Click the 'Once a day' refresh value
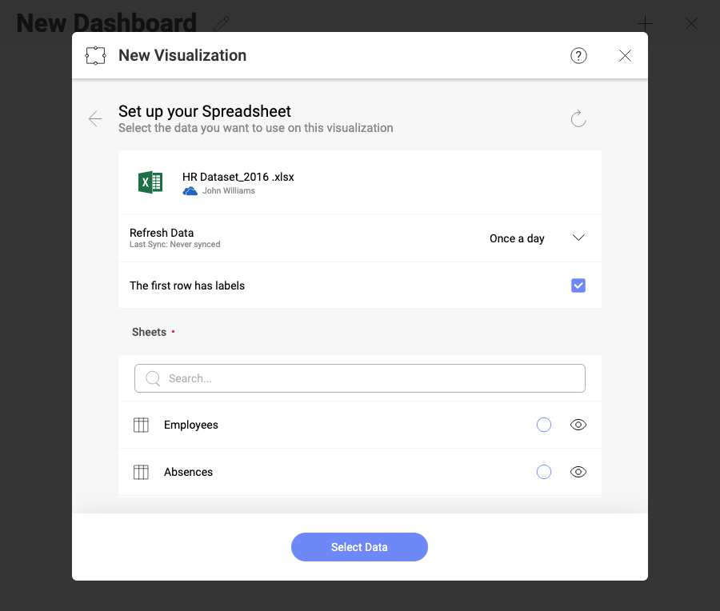Screen dimensions: 720x611 (517, 238)
